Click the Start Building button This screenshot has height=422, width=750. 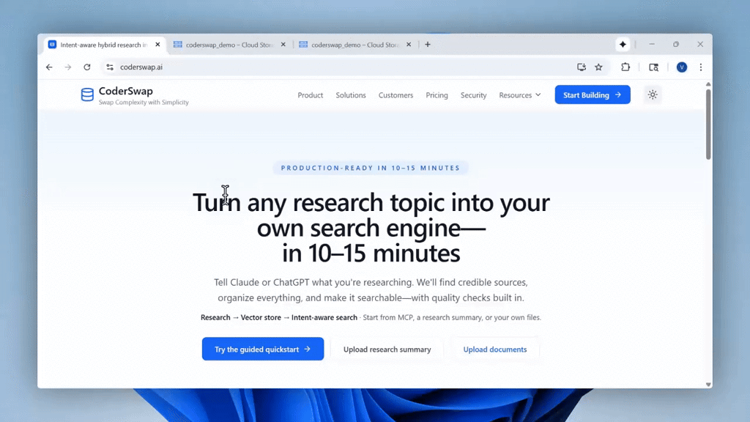[592, 95]
